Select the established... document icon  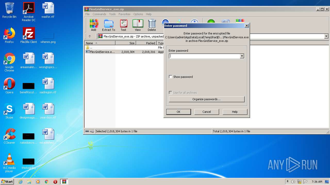coord(48,136)
